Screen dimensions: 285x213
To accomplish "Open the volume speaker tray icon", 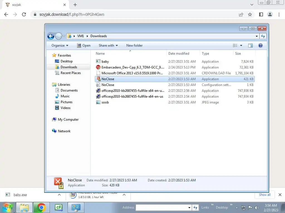I will (257, 208).
